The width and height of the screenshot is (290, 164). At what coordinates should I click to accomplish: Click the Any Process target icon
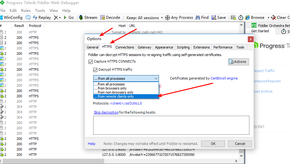pos(167,18)
